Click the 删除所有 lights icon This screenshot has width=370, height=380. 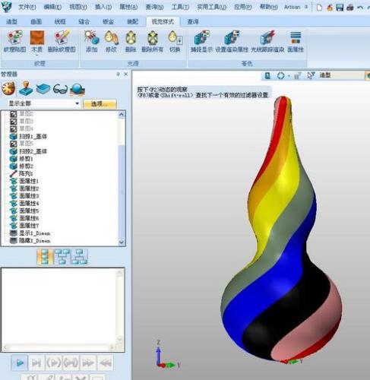pyautogui.click(x=153, y=38)
